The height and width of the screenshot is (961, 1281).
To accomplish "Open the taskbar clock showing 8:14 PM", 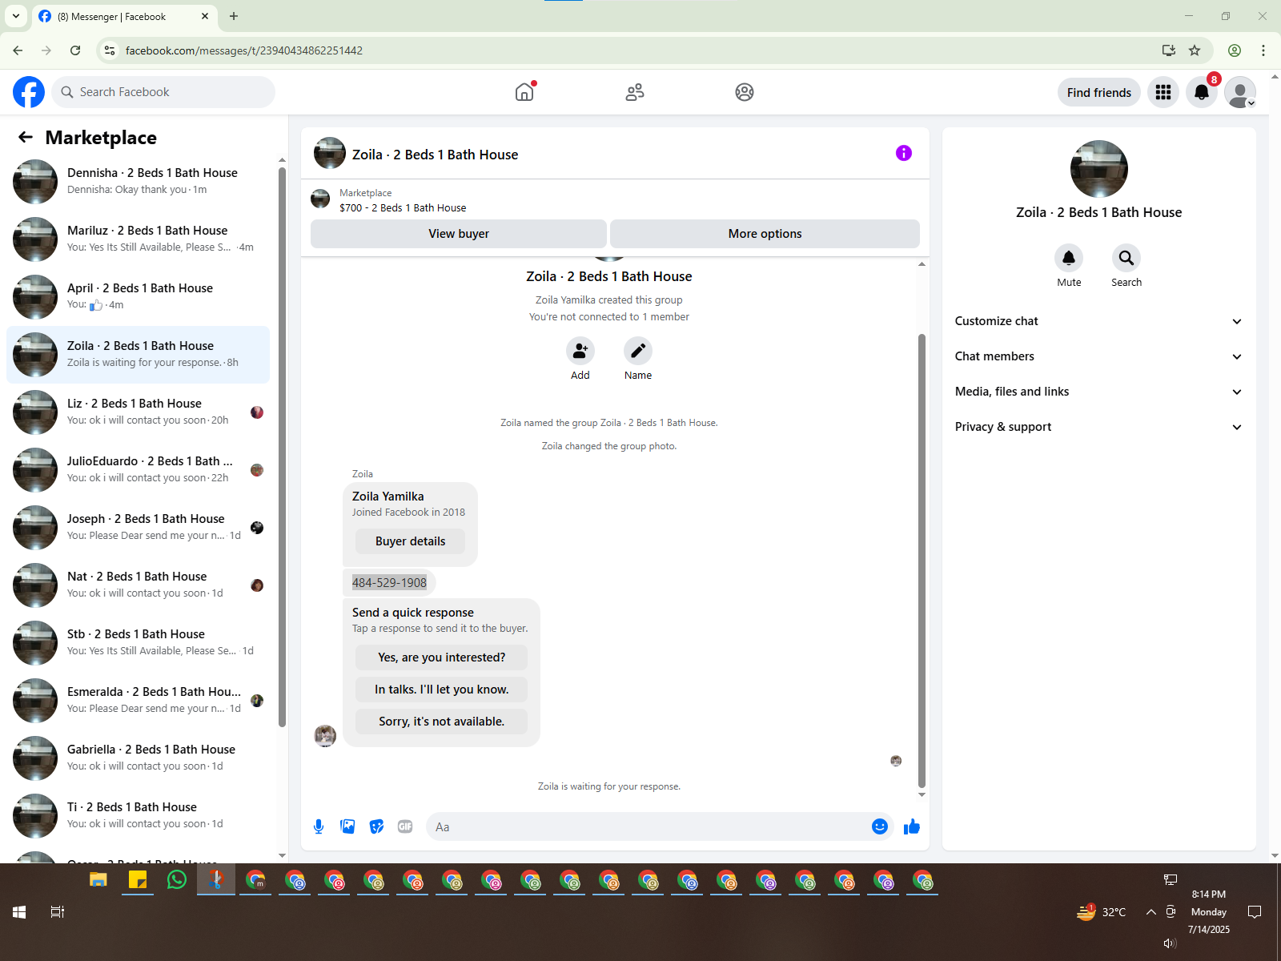I will pos(1208,912).
